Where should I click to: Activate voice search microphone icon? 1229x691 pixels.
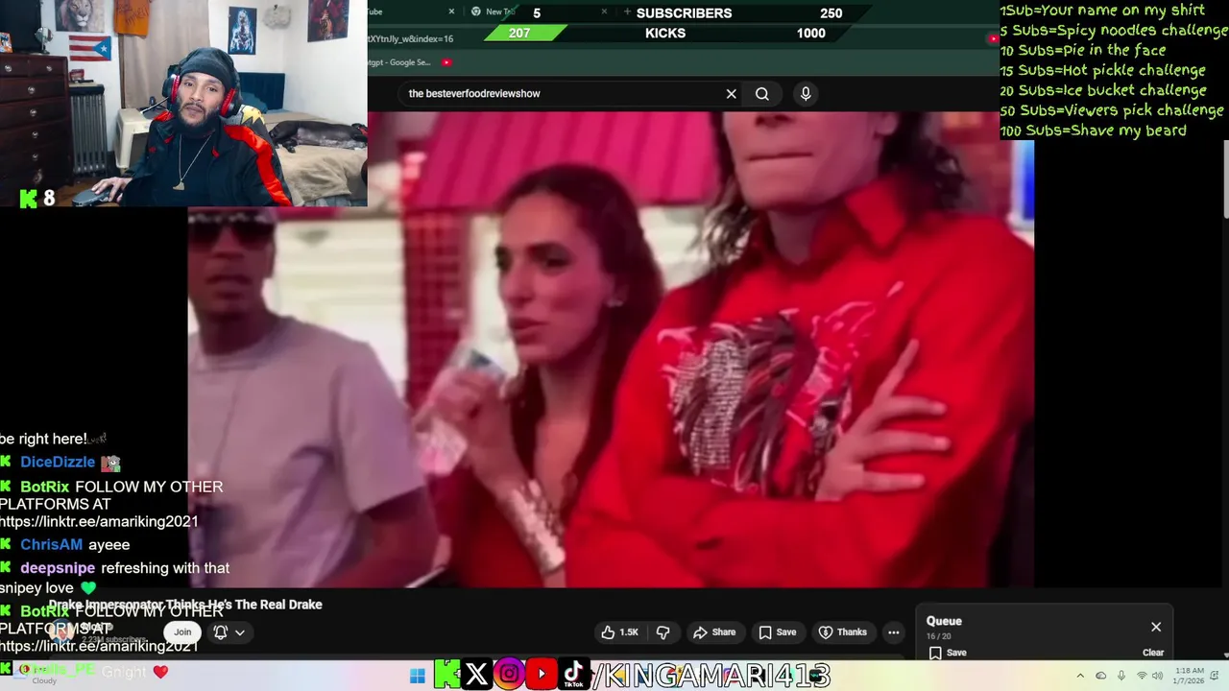coord(806,93)
